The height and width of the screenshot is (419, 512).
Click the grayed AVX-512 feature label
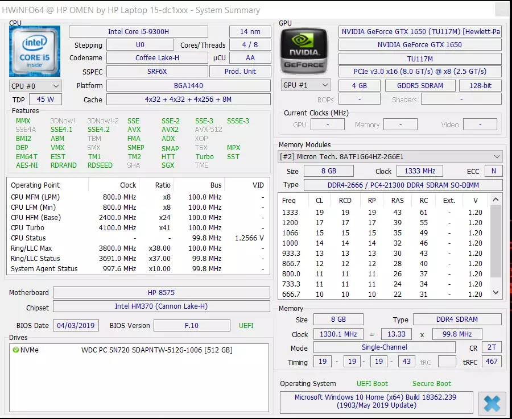208,130
